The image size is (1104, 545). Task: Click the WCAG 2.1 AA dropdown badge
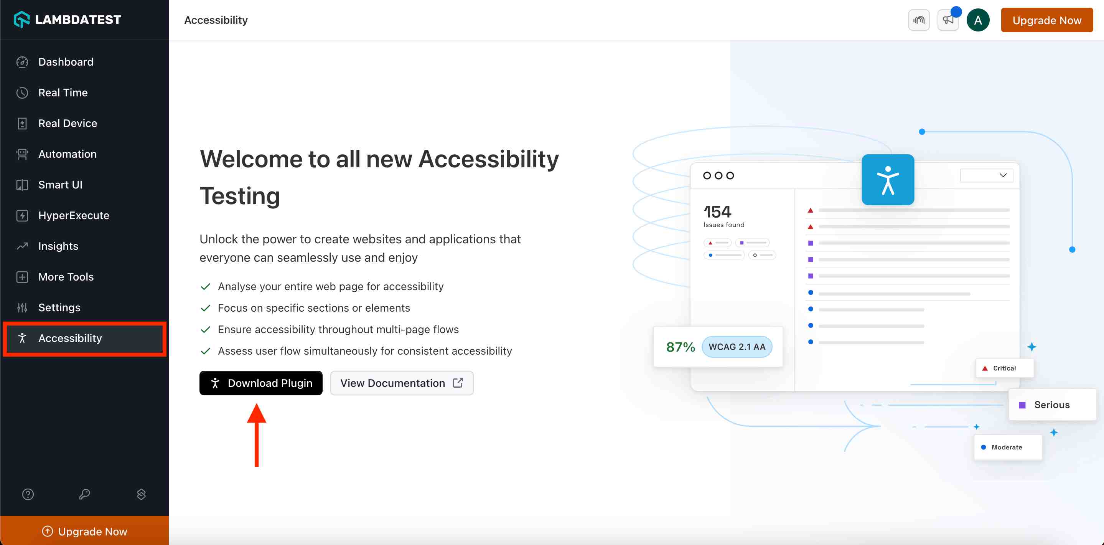pyautogui.click(x=737, y=347)
